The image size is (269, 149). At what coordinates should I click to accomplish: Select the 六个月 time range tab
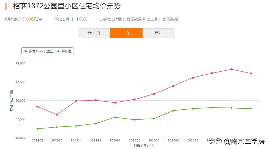94,33
